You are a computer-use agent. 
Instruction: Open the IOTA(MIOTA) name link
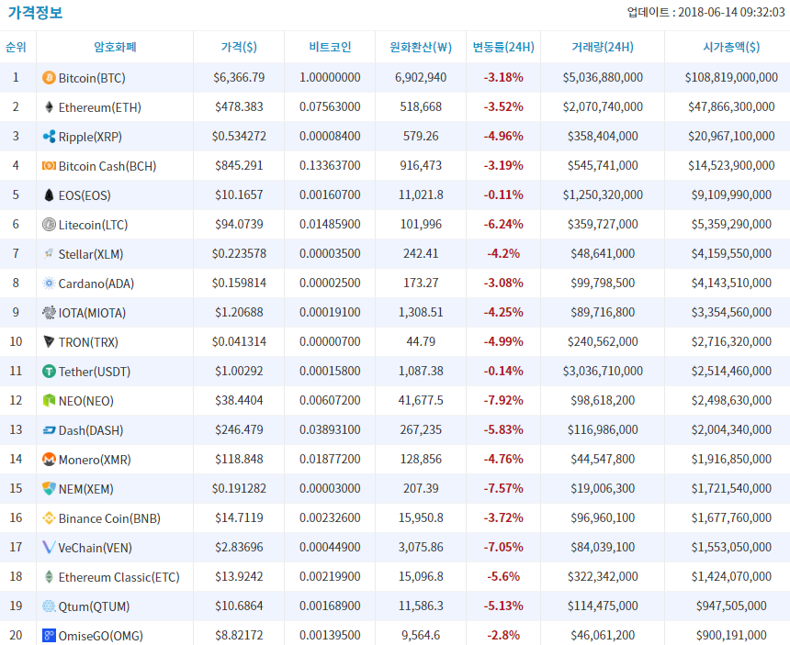92,313
